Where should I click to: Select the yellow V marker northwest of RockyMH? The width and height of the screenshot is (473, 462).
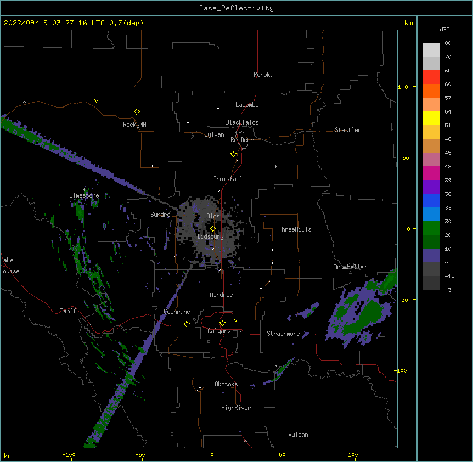[96, 101]
